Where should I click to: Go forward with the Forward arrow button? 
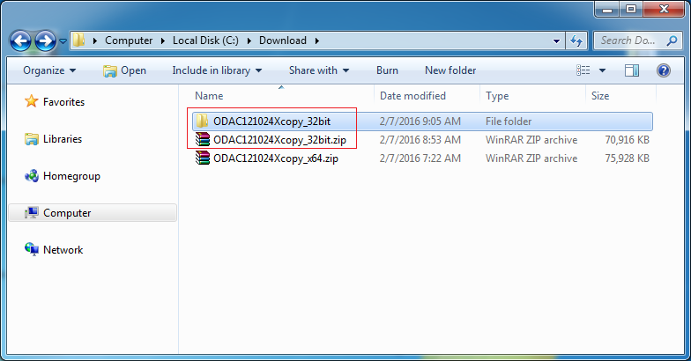tap(46, 41)
